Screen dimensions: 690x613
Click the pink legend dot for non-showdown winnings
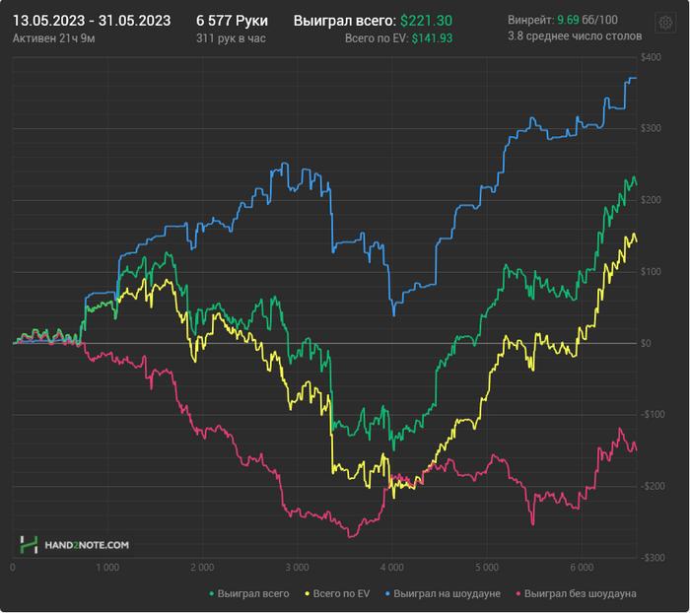pos(518,594)
